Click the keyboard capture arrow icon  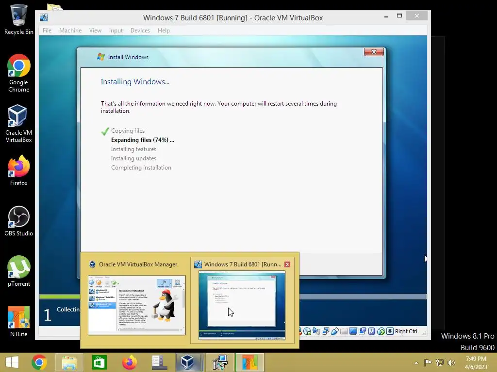pyautogui.click(x=390, y=331)
